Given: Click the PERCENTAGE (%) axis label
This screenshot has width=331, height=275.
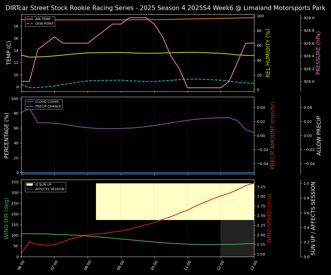Looking at the screenshot, I should 7,135.
